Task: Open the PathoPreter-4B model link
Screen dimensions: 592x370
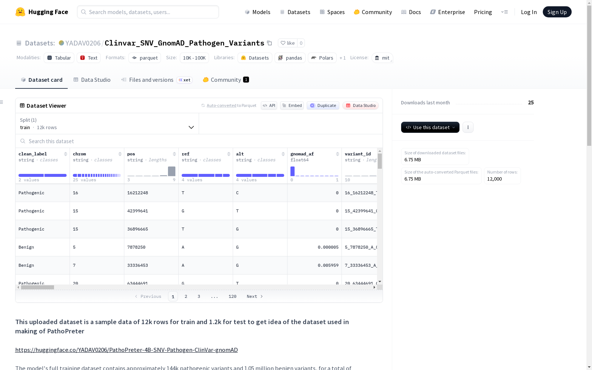Action: [127, 350]
